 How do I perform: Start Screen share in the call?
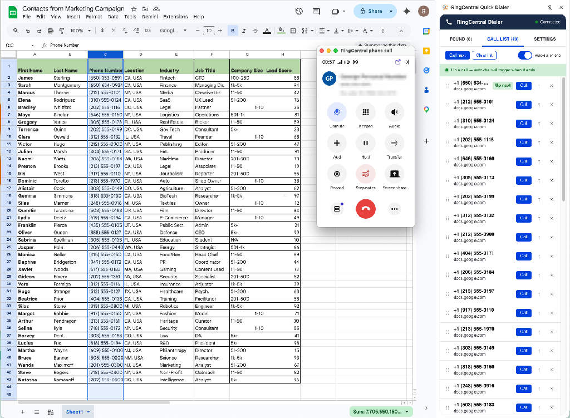pyautogui.click(x=394, y=174)
